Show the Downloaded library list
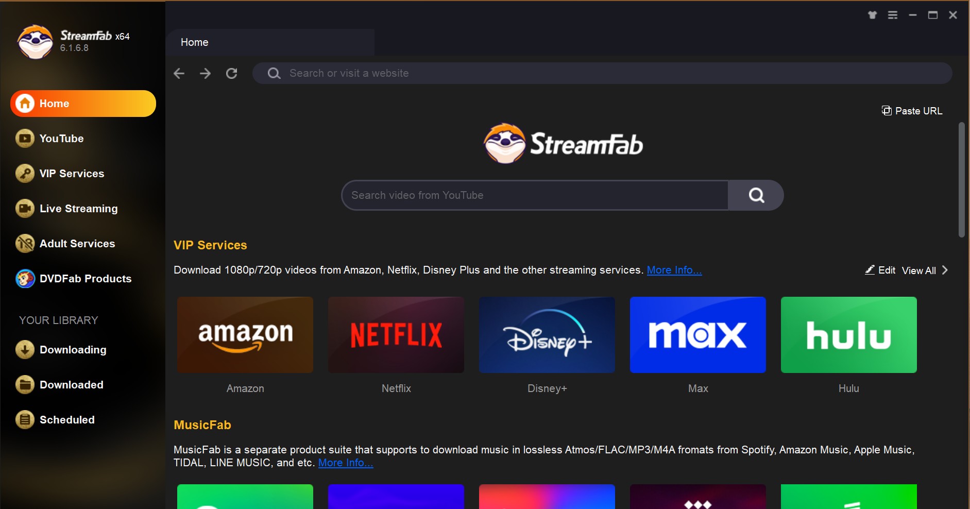Screen dimensions: 970x509 83,385
